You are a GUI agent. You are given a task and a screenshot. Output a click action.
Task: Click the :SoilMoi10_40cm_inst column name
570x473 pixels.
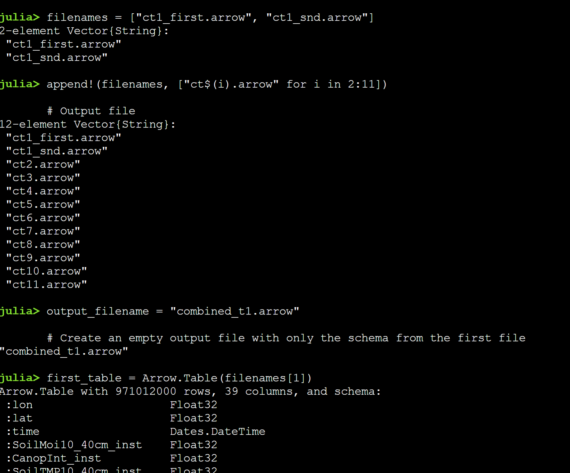tap(74, 445)
